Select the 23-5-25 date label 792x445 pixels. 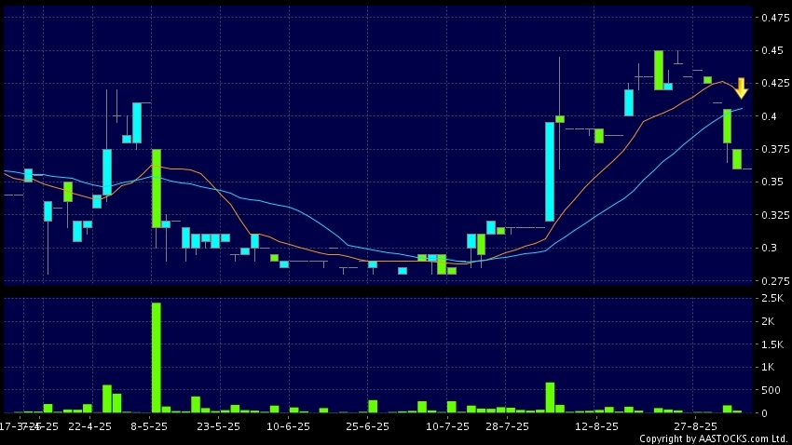(219, 426)
